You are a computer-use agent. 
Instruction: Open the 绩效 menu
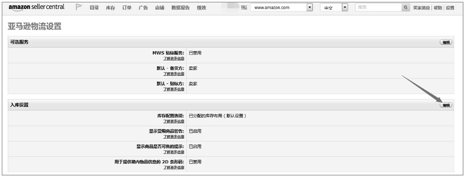[201, 8]
